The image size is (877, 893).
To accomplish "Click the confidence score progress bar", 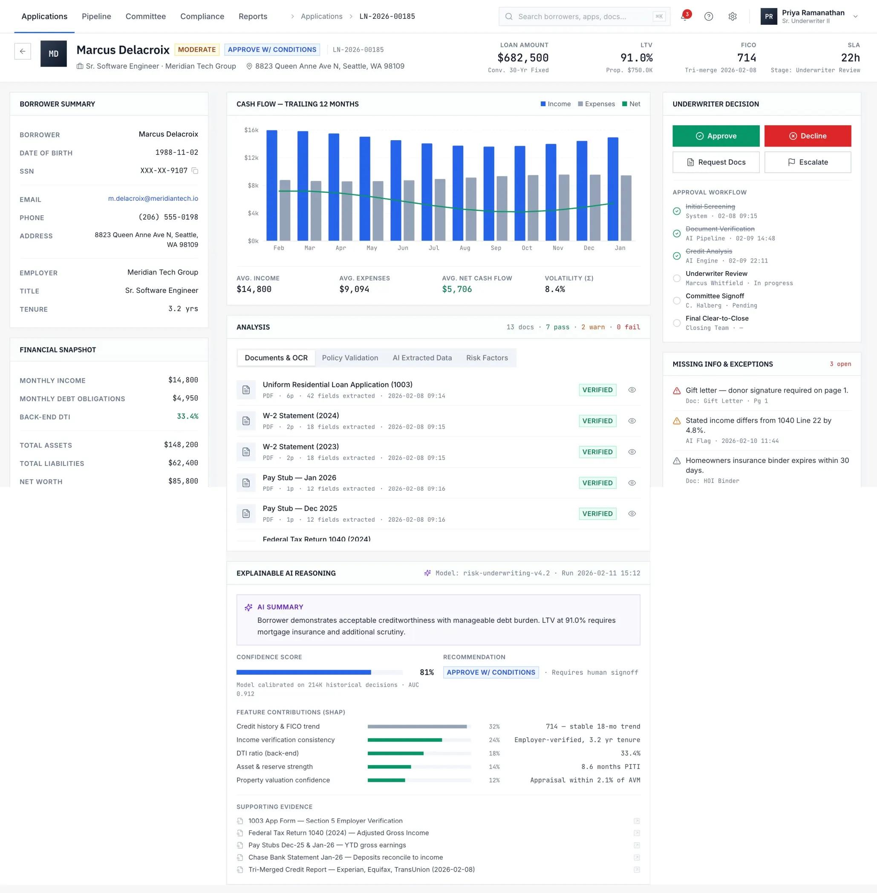I will pyautogui.click(x=319, y=672).
